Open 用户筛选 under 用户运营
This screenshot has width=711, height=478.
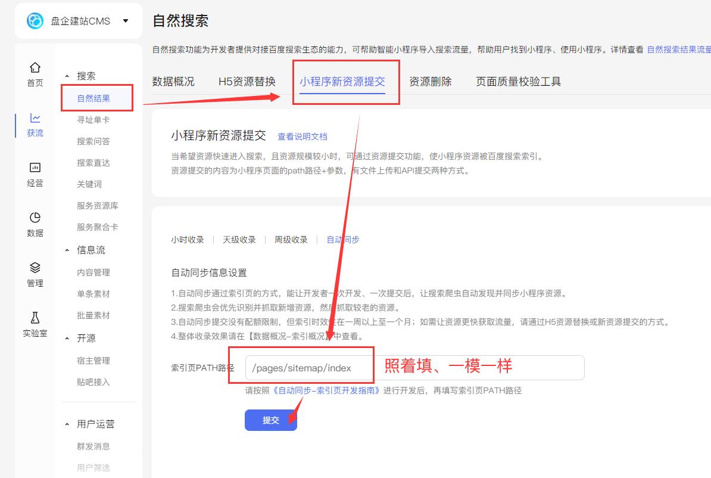point(93,467)
